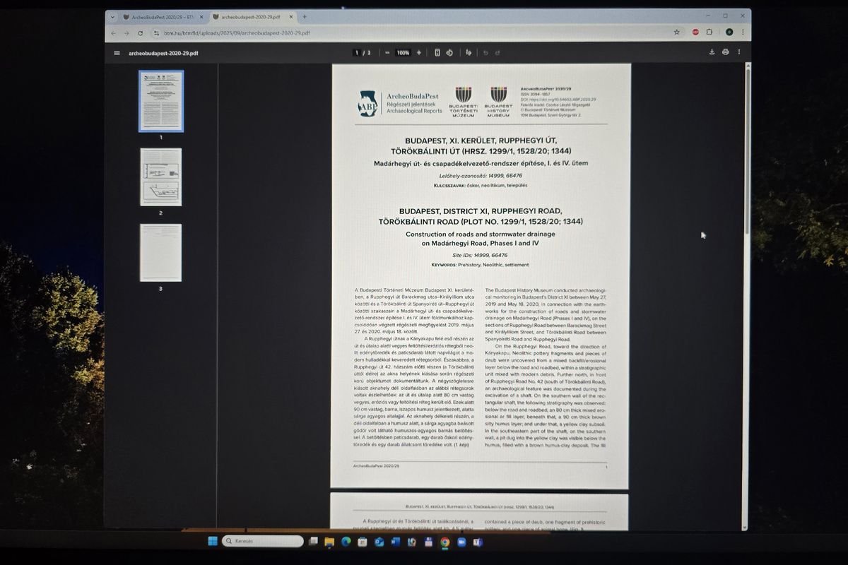Select page 2 thumbnail in sidebar

160,177
